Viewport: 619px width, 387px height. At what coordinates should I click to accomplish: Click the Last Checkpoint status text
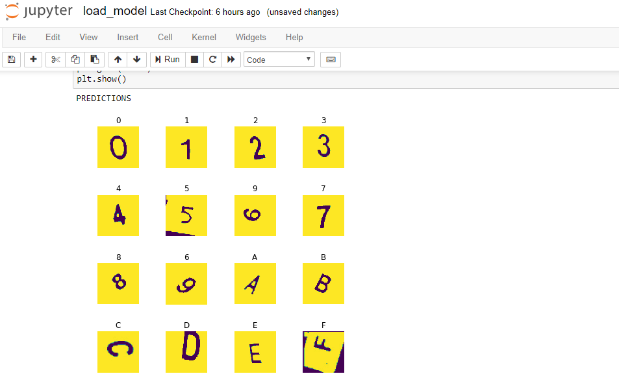pos(205,12)
